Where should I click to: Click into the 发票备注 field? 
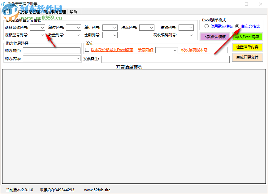pos(166,59)
